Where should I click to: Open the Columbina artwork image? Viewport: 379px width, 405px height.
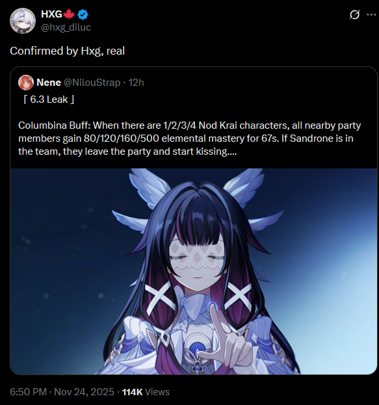pyautogui.click(x=194, y=271)
